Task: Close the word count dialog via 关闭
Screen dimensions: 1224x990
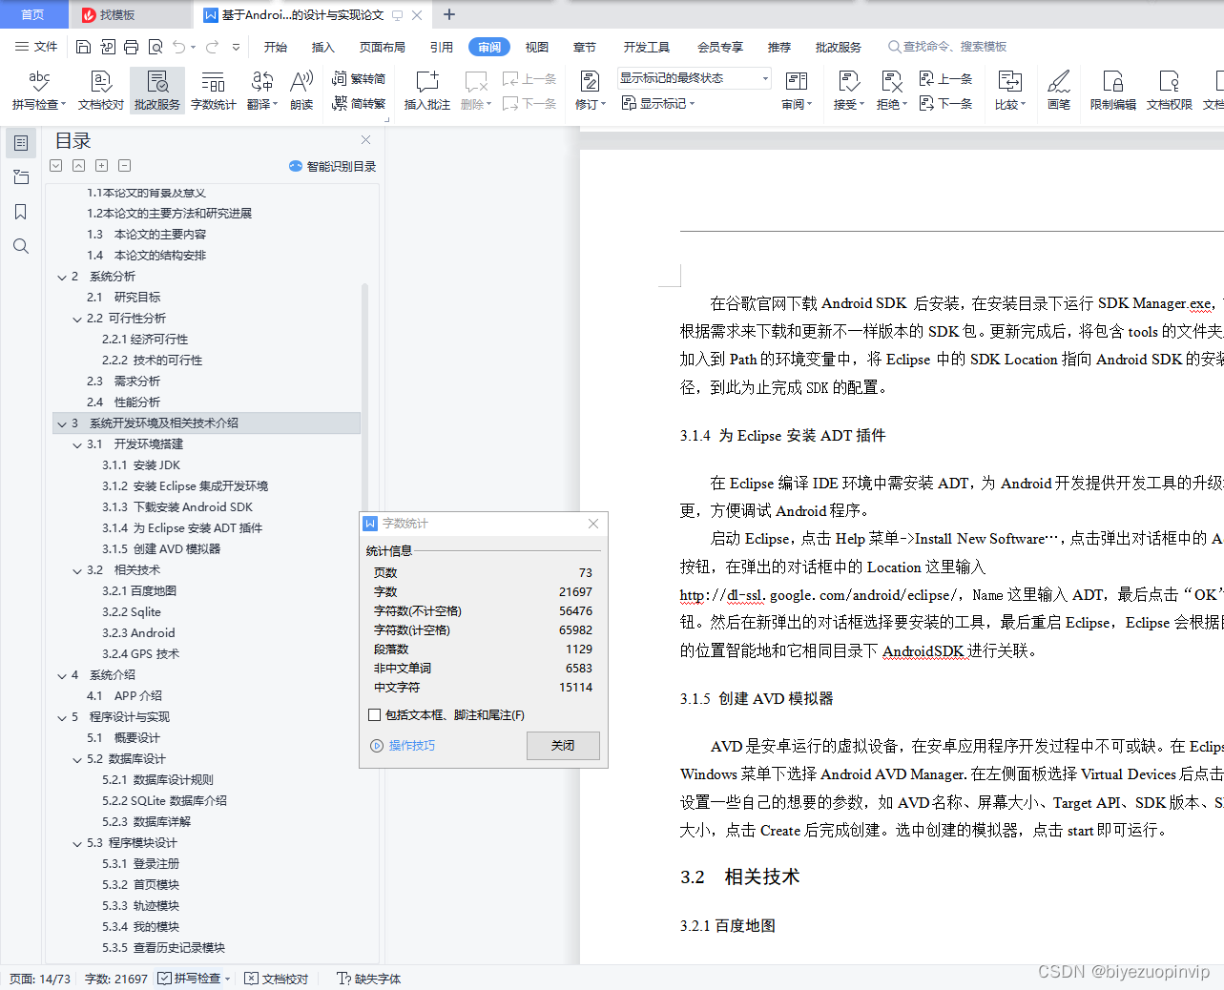Action: pos(563,746)
